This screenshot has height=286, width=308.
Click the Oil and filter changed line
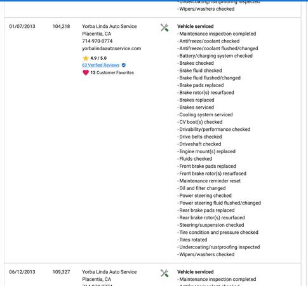201,188
